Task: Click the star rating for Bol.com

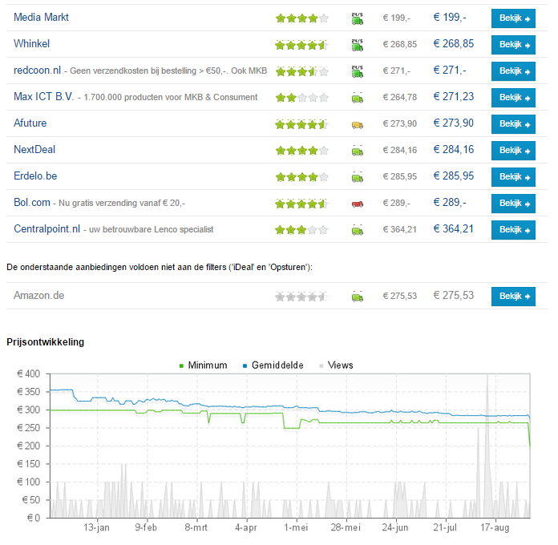Action: pos(301,204)
